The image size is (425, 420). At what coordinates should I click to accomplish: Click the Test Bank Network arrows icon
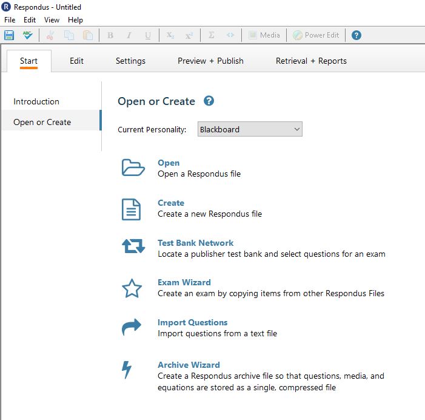[x=133, y=246]
